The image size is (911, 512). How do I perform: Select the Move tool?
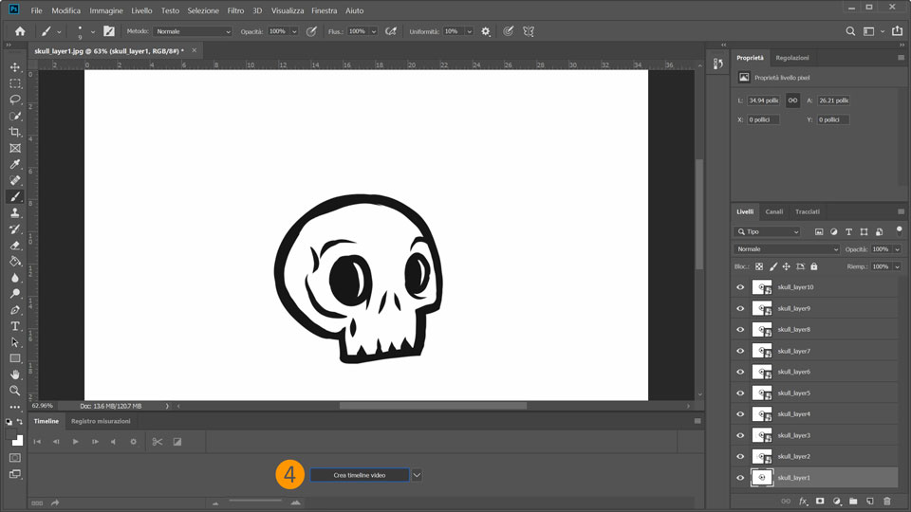(x=15, y=67)
